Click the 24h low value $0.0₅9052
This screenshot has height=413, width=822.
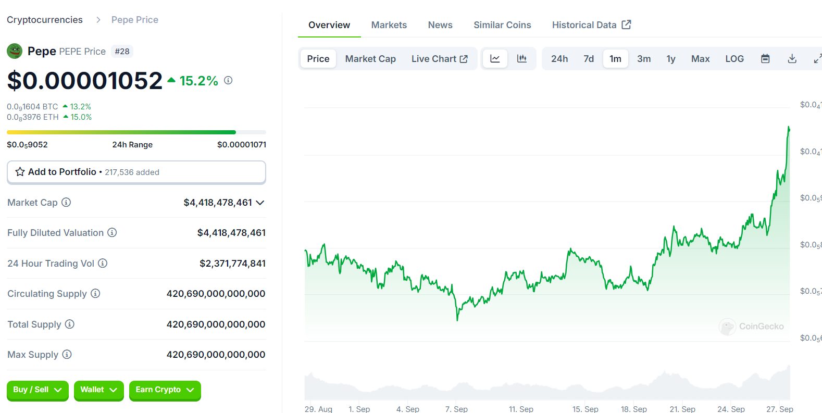click(27, 145)
